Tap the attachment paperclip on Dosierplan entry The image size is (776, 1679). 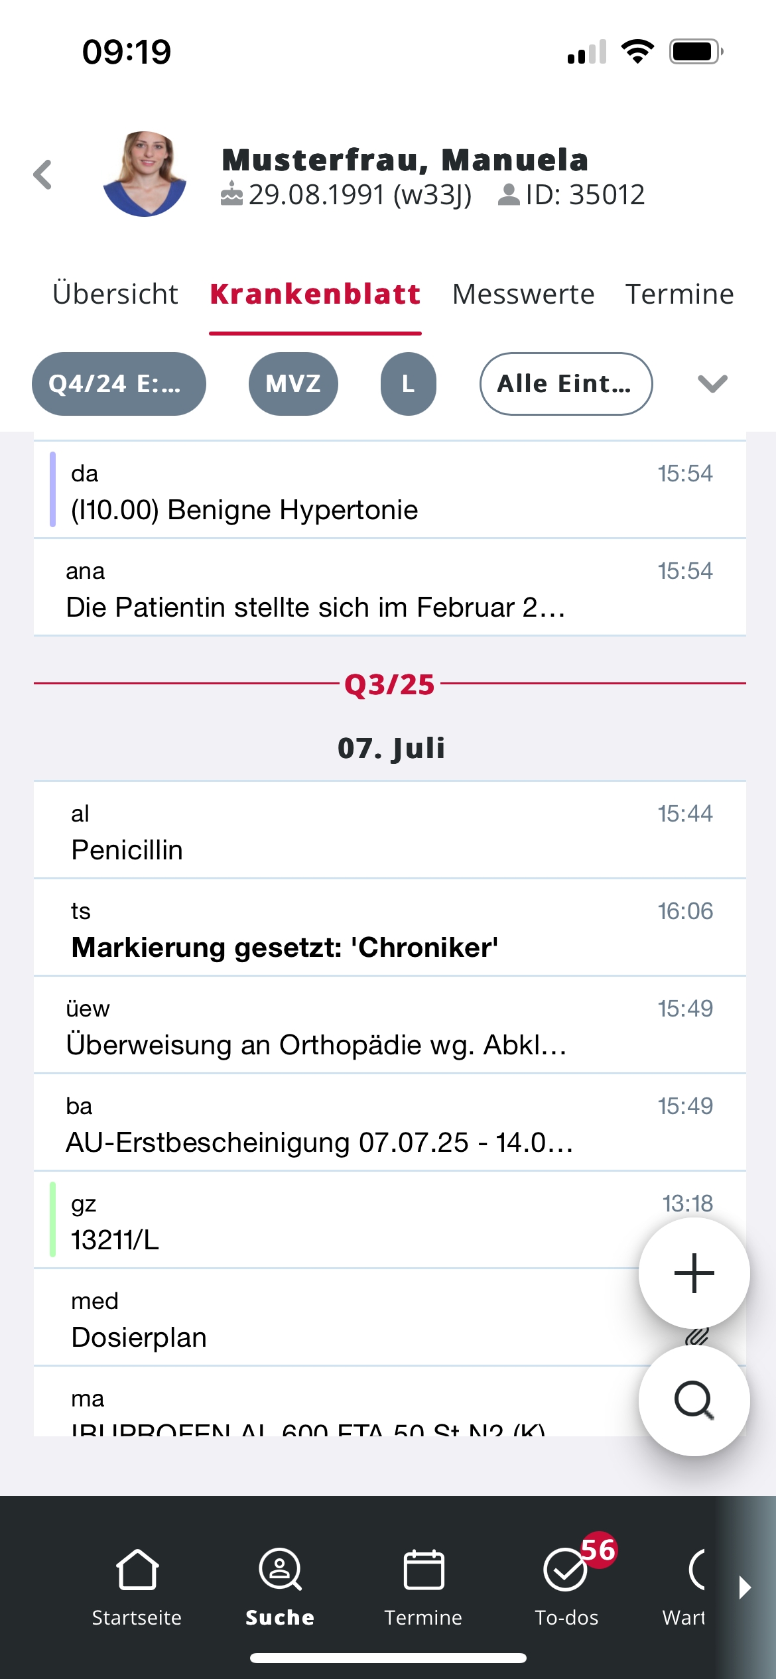click(x=696, y=1337)
